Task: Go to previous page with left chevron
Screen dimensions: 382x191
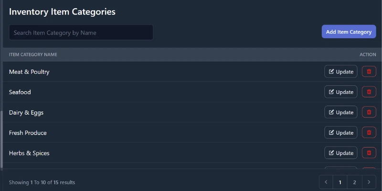Action: point(326,182)
